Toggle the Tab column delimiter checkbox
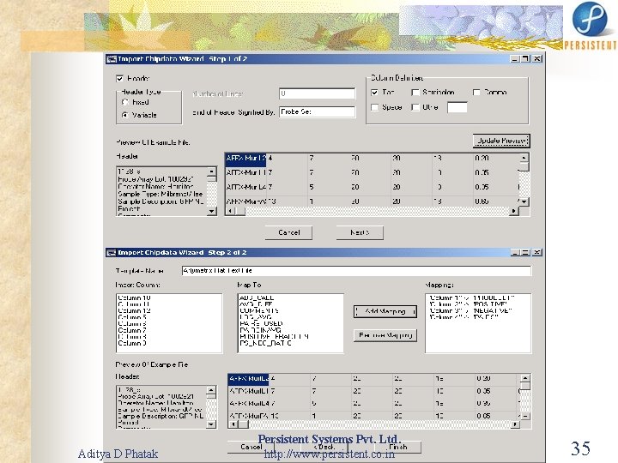Screen dimensions: 618x463 coord(374,92)
